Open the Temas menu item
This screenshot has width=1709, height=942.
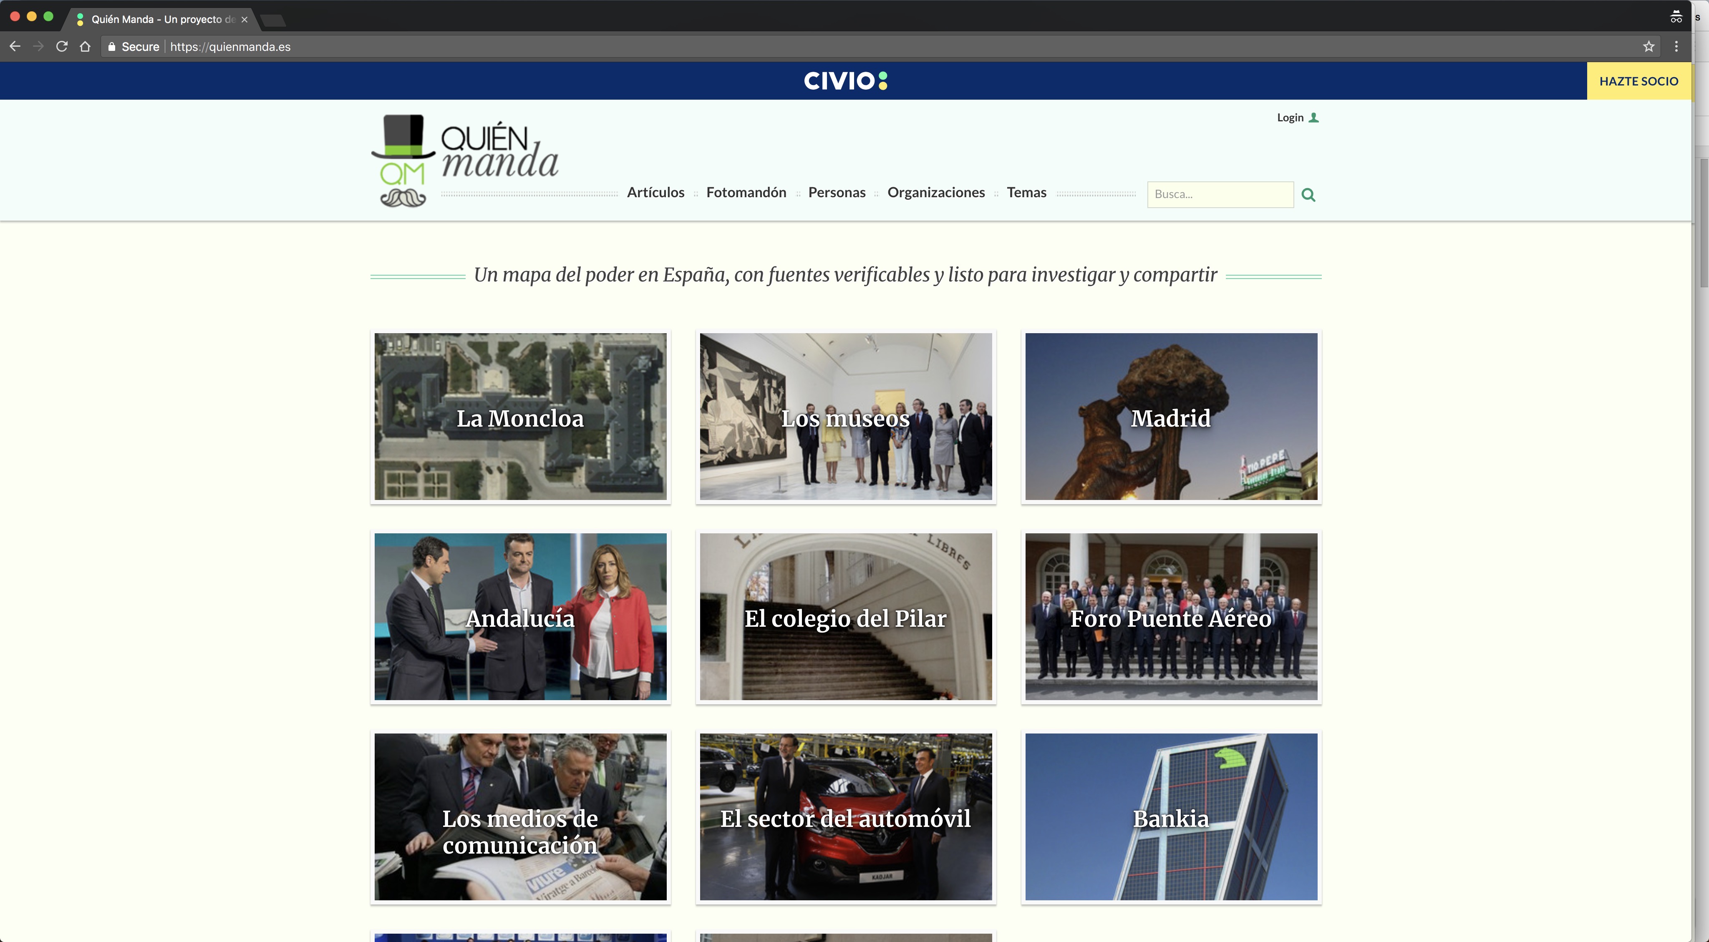1026,192
